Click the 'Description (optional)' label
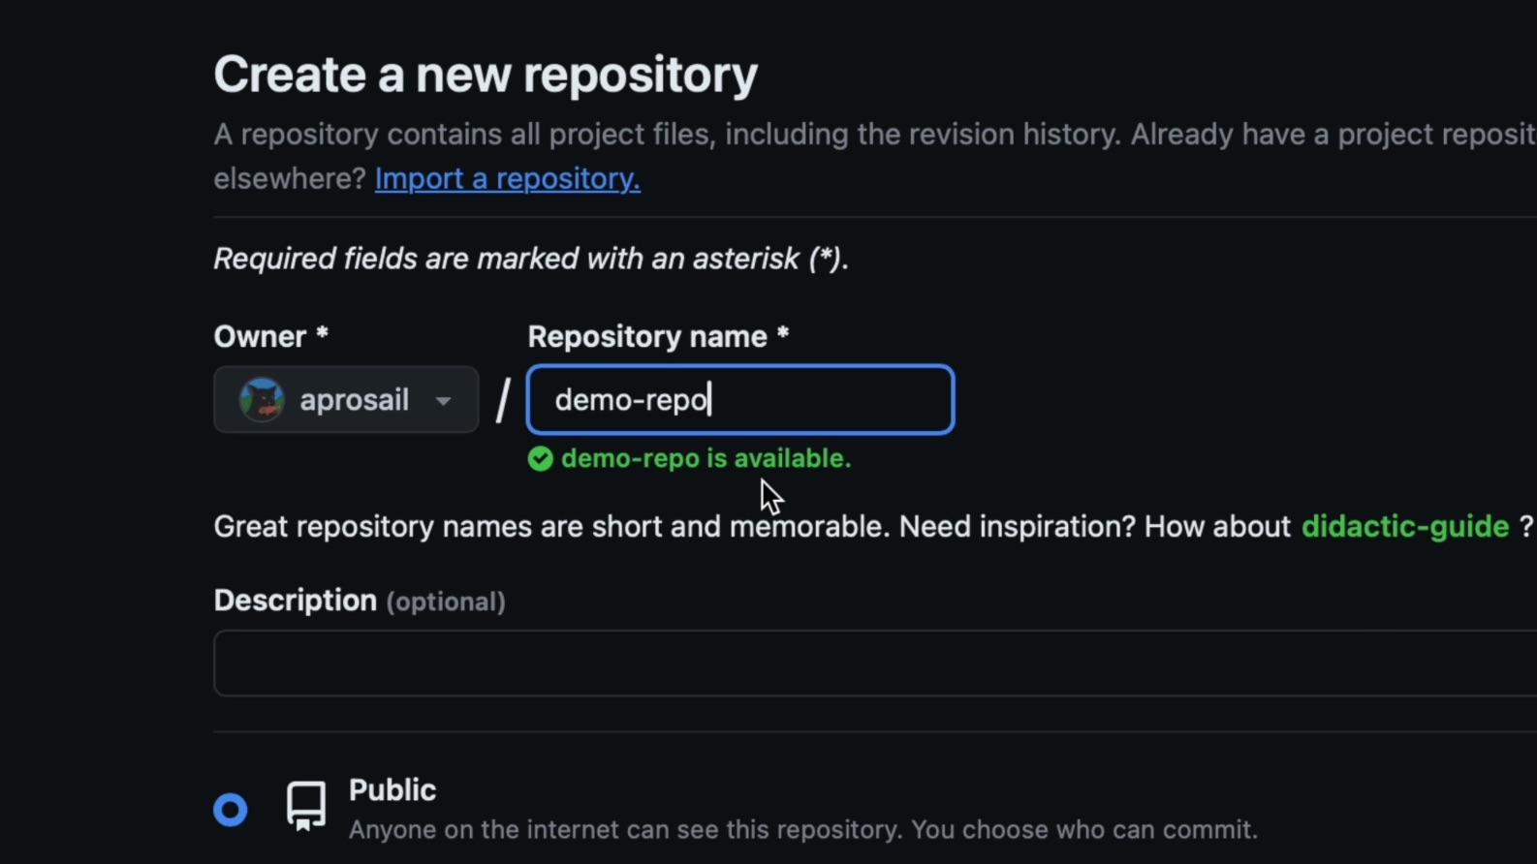1537x864 pixels. 360,602
